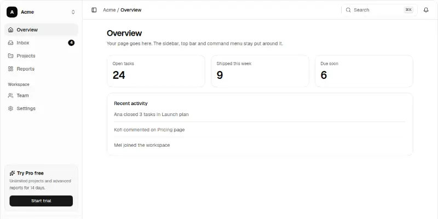Screen dimensions: 438x219
Task: Click the Shipped this week label
Action: (x=234, y=64)
